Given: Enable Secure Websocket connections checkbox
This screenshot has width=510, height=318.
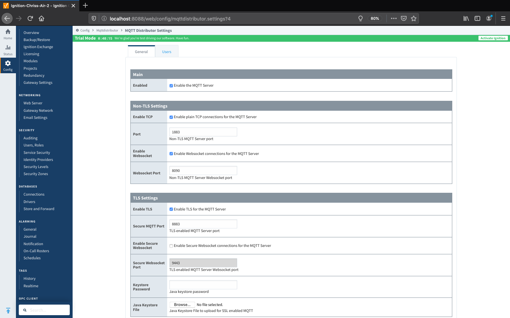Looking at the screenshot, I should point(171,246).
